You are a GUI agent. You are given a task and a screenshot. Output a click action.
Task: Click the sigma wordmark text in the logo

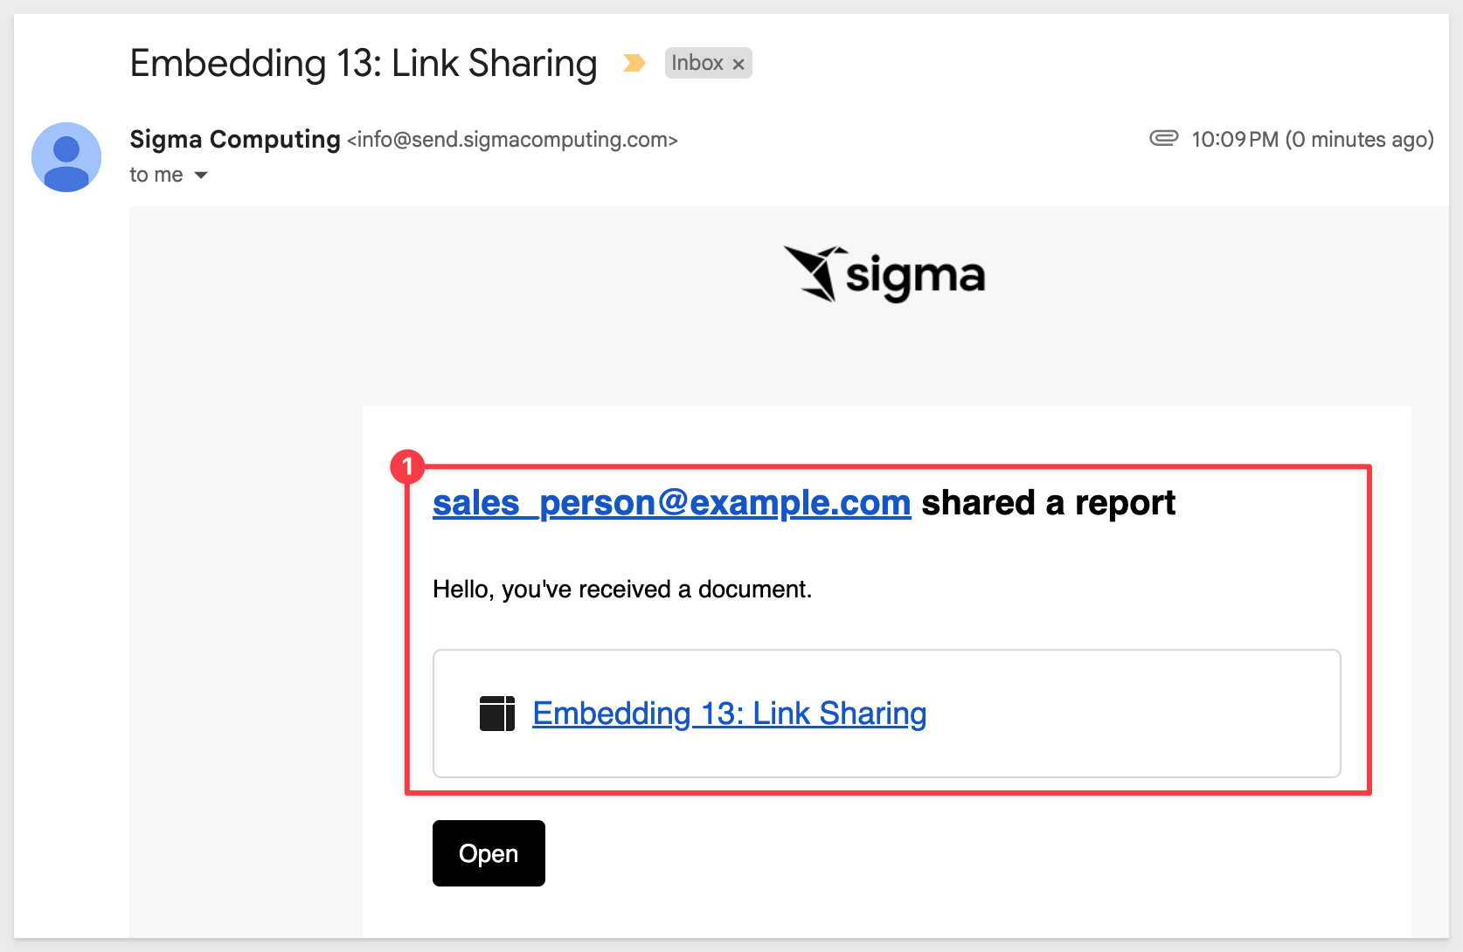(x=915, y=277)
